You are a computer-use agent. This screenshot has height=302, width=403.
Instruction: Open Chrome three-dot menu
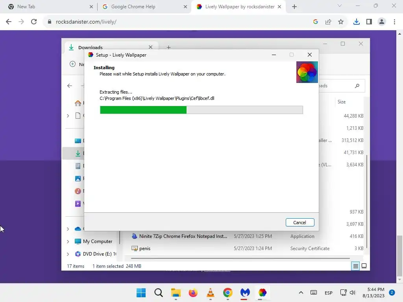[394, 22]
